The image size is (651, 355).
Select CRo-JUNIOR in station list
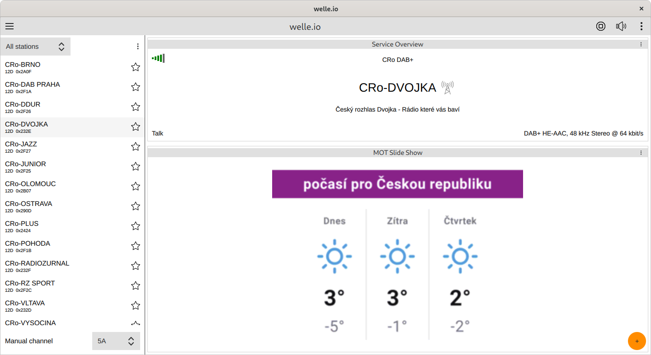click(72, 167)
